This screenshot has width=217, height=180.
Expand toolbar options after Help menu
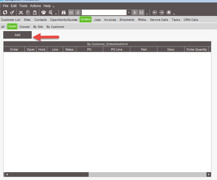coord(53,7)
